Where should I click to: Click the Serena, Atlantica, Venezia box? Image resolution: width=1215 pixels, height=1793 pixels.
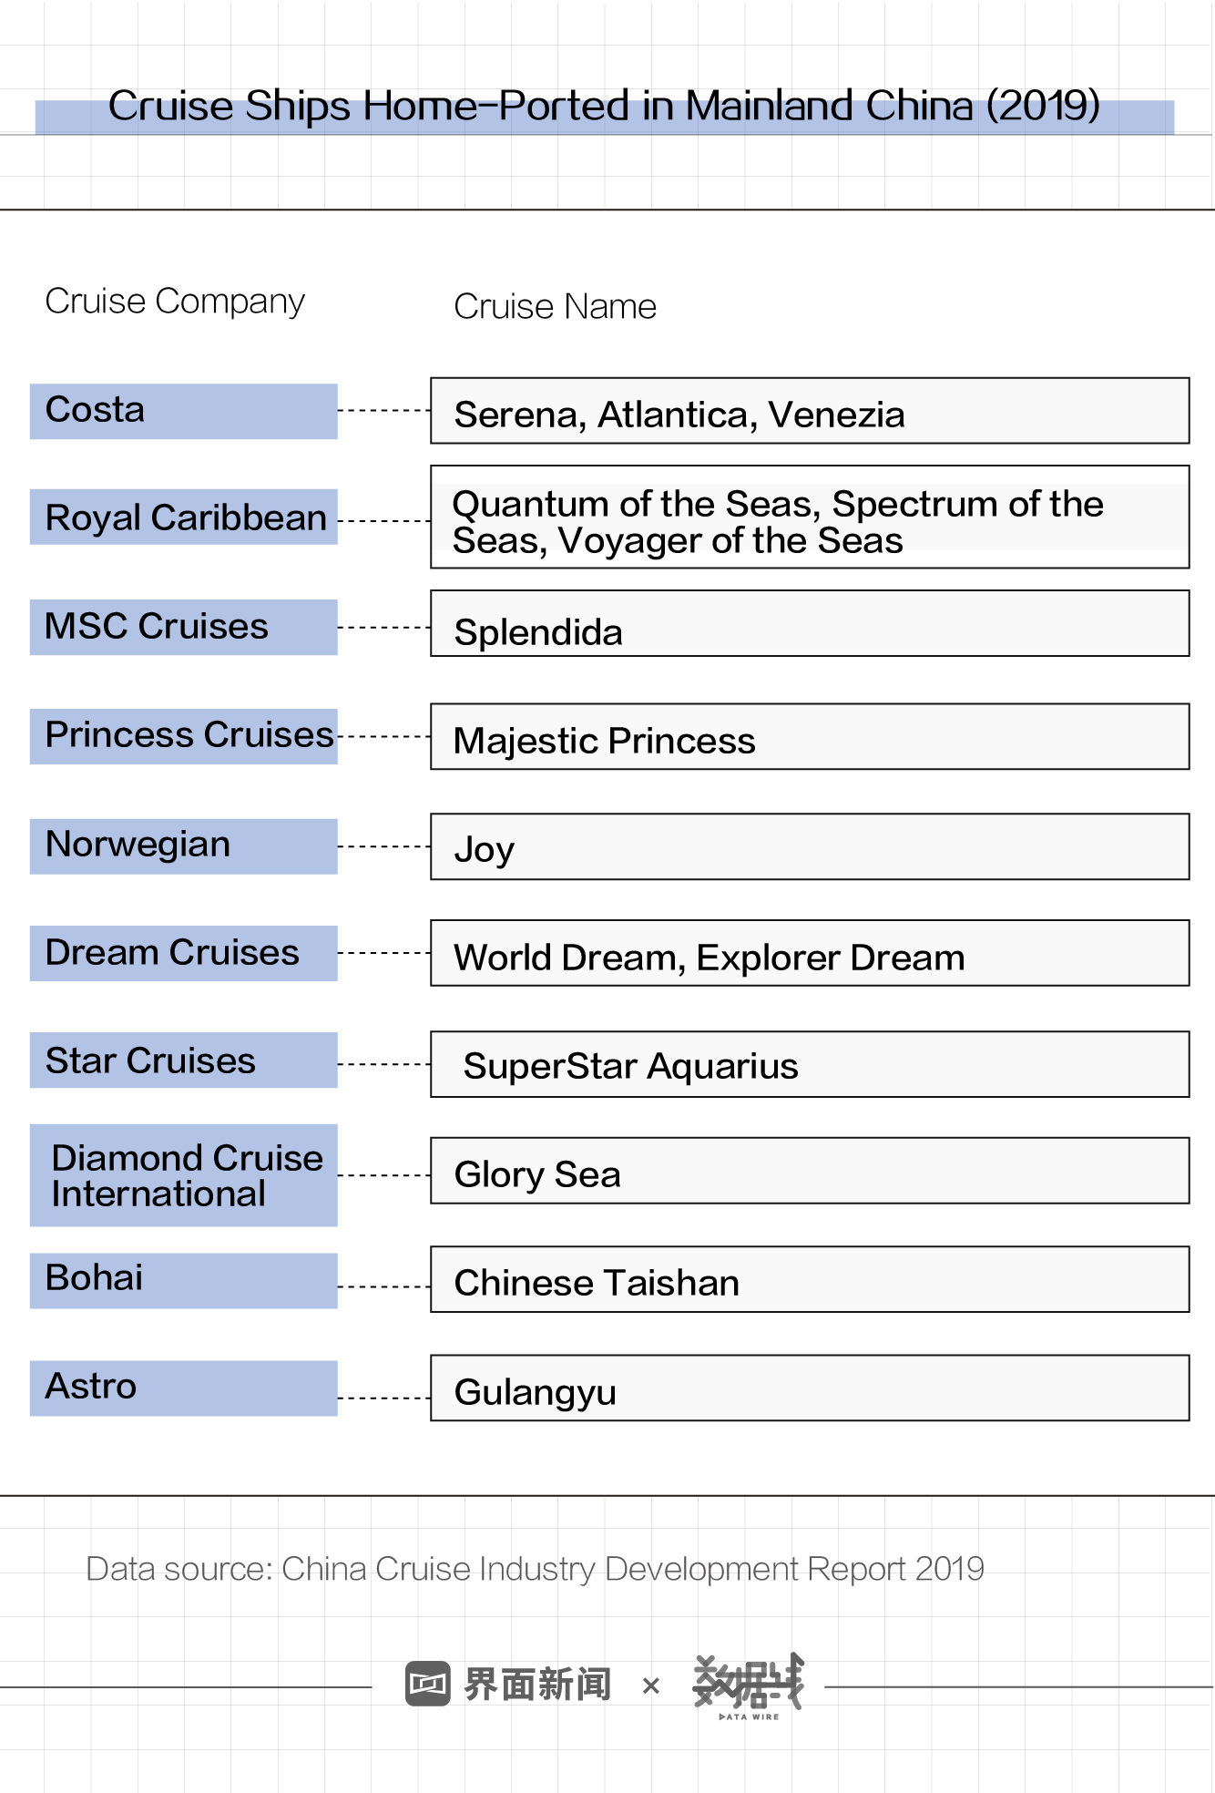809,411
